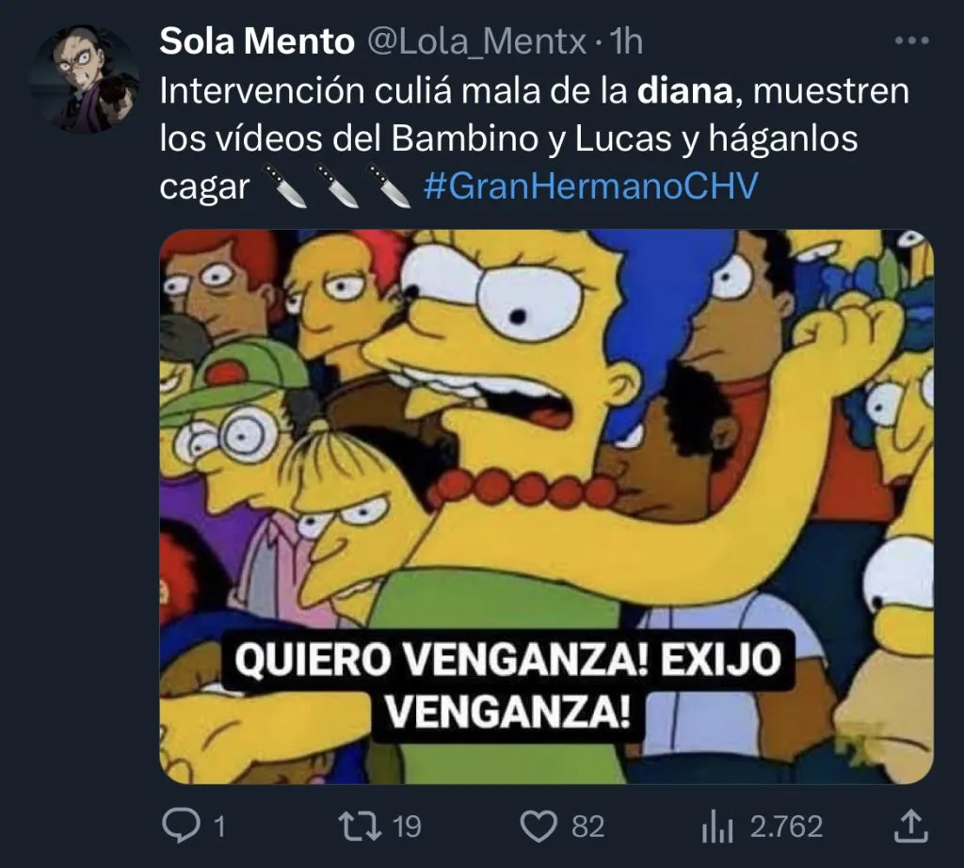Screen dimensions: 964x868
Task: Click the 1h timestamp of the tweet
Action: 626,42
